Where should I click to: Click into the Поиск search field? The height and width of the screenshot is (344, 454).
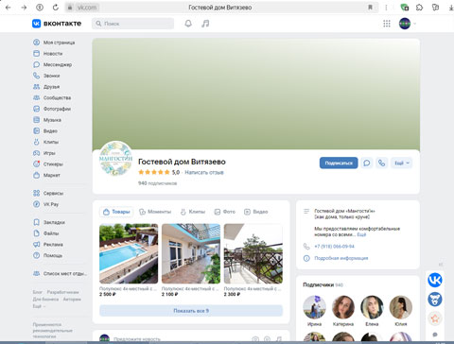132,24
